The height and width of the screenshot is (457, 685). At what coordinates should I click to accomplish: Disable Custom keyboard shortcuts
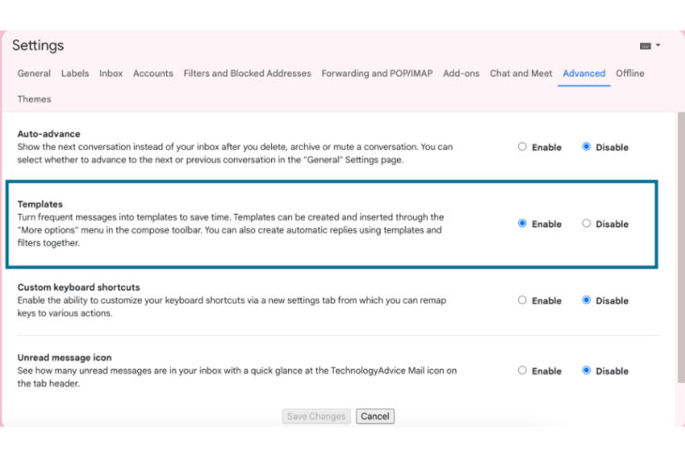tap(586, 300)
